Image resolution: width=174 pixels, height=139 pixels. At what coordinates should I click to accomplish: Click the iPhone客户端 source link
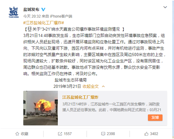(x=61, y=16)
